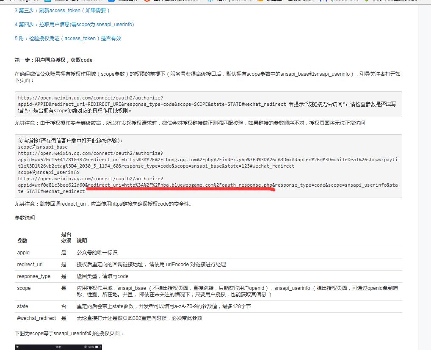Click the '参数' table column header
Image resolution: width=431 pixels, height=350 pixels.
(22, 241)
